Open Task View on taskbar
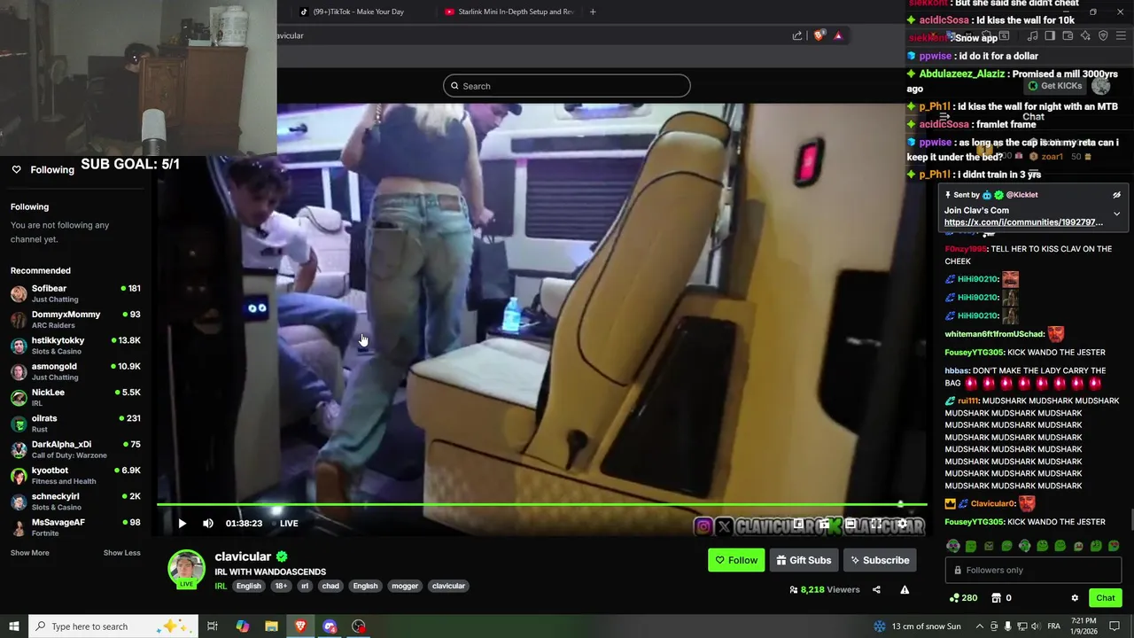The height and width of the screenshot is (638, 1134). (213, 626)
